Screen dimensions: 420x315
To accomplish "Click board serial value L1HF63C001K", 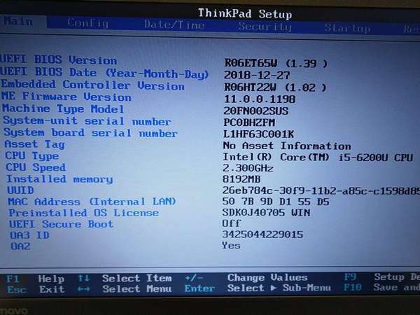I will point(258,134).
